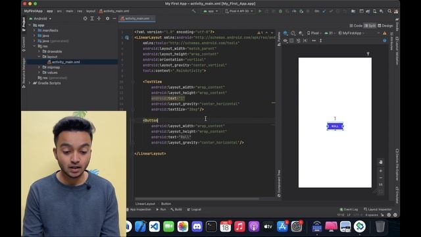Image resolution: width=421 pixels, height=237 pixels.
Task: Open the App Inspection tab
Action: pos(139,209)
